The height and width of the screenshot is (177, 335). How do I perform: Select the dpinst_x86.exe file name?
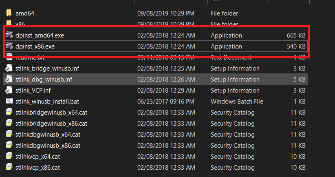point(35,46)
